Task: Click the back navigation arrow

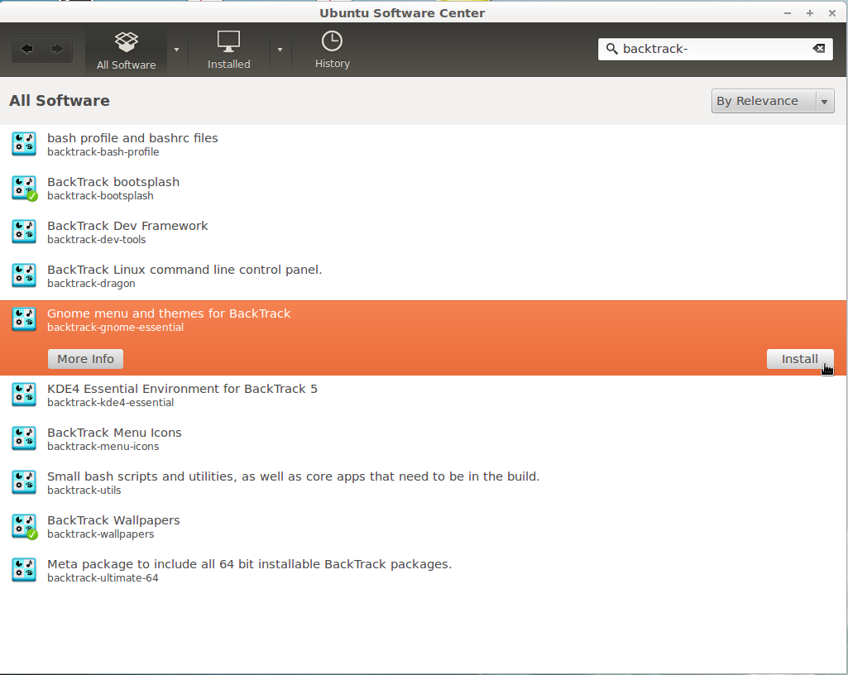Action: [x=26, y=49]
